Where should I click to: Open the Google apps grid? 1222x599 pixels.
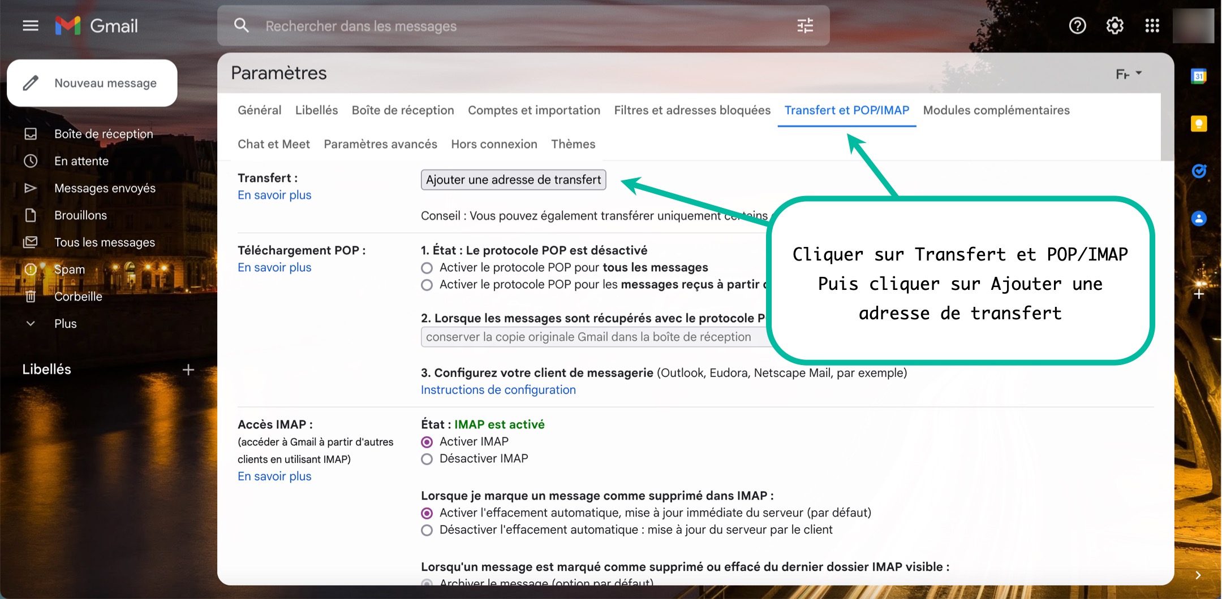pyautogui.click(x=1152, y=26)
